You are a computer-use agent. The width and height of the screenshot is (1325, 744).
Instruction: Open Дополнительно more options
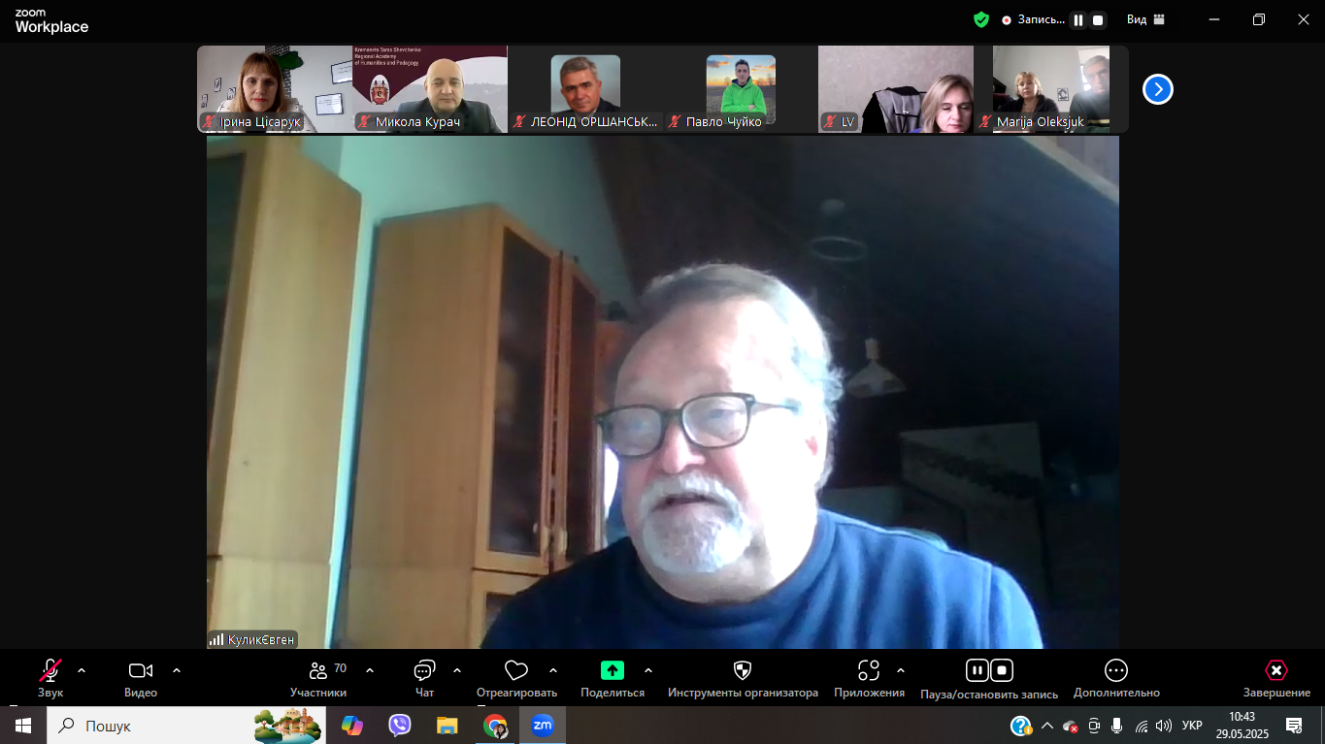(1115, 670)
